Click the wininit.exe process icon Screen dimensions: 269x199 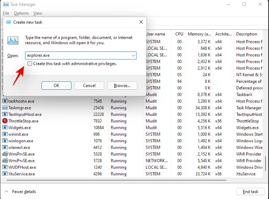click(5, 134)
